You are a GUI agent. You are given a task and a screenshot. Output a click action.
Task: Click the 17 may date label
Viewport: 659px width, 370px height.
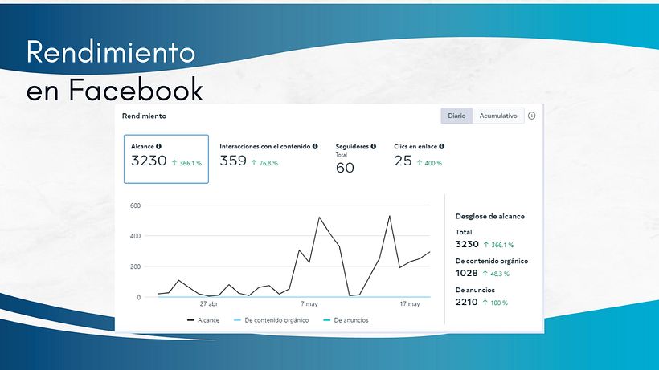410,303
